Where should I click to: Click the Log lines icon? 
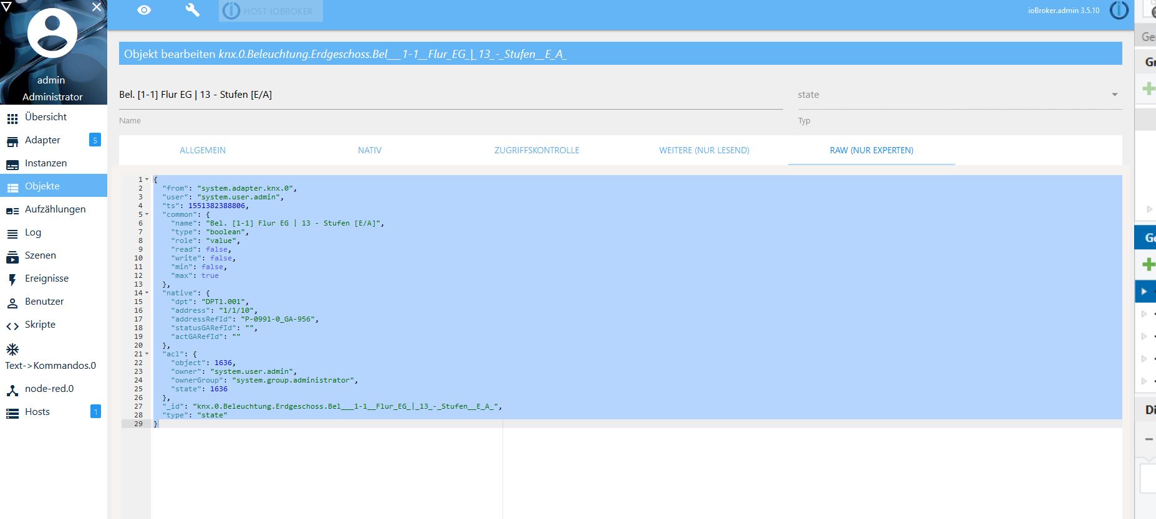(12, 234)
